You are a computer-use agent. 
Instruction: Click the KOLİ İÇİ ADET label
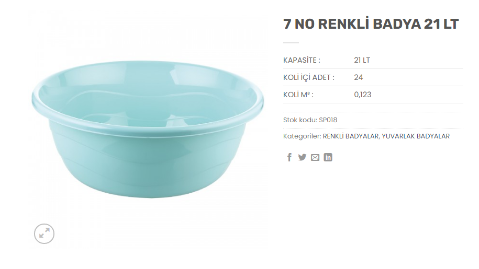pyautogui.click(x=308, y=77)
